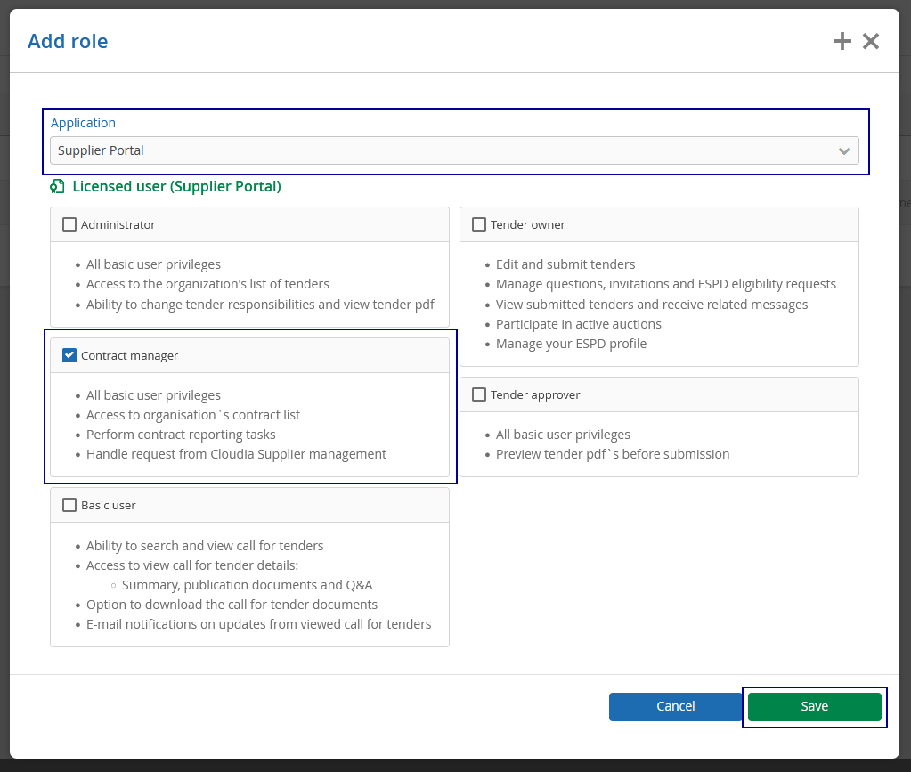Click 'Edit and submit tenders' text
The height and width of the screenshot is (772, 911).
pyautogui.click(x=565, y=264)
